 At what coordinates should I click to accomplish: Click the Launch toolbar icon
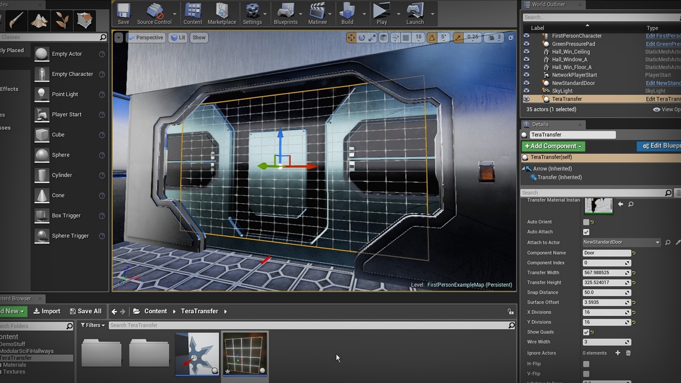[415, 14]
